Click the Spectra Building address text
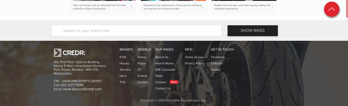This screenshot has height=106, width=348. click(80, 68)
